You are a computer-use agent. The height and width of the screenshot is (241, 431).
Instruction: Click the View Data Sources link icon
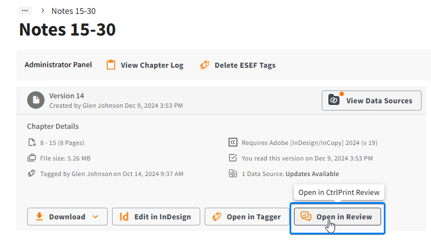click(x=334, y=100)
